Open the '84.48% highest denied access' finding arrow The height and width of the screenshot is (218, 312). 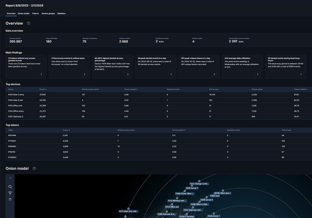click(x=128, y=74)
